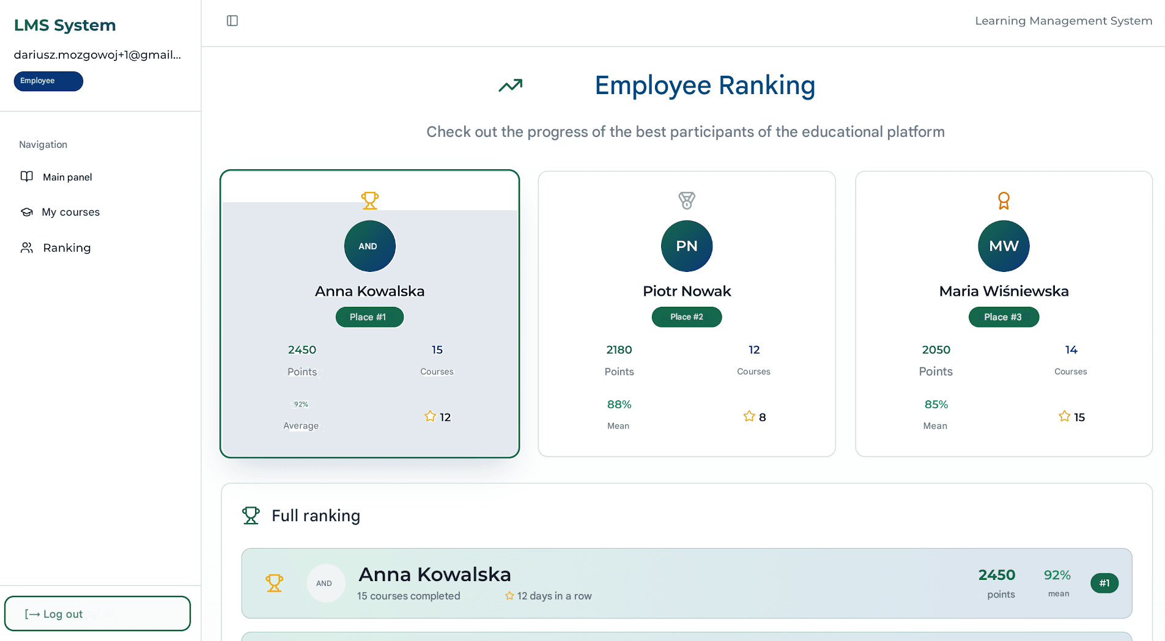1165x641 pixels.
Task: Click the PN avatar circle
Action: [687, 246]
